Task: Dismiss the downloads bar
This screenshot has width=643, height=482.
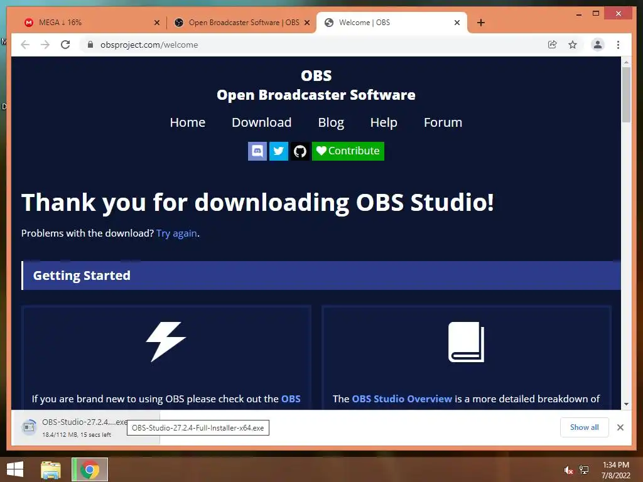Action: tap(620, 427)
